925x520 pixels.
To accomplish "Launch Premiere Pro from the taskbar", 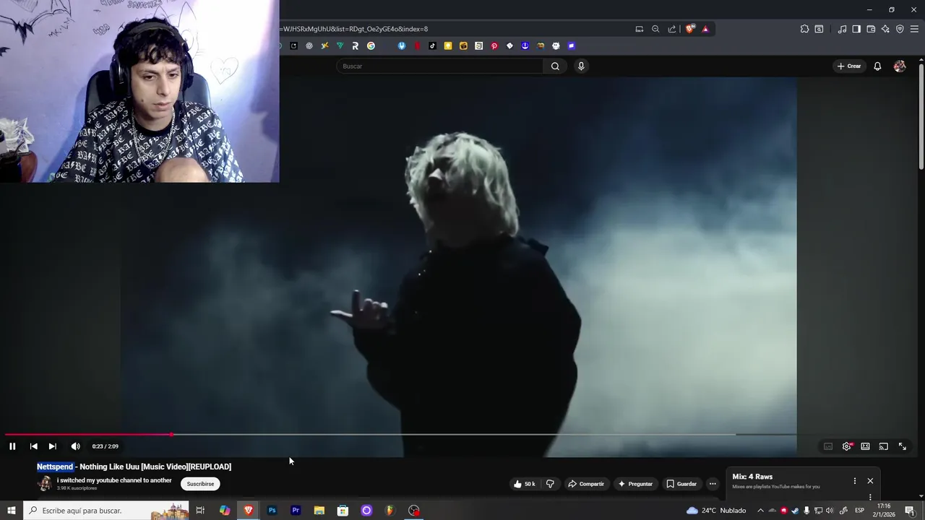I will pos(296,511).
